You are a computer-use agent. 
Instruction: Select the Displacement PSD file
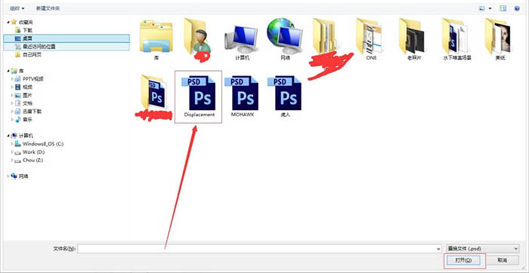pos(199,97)
